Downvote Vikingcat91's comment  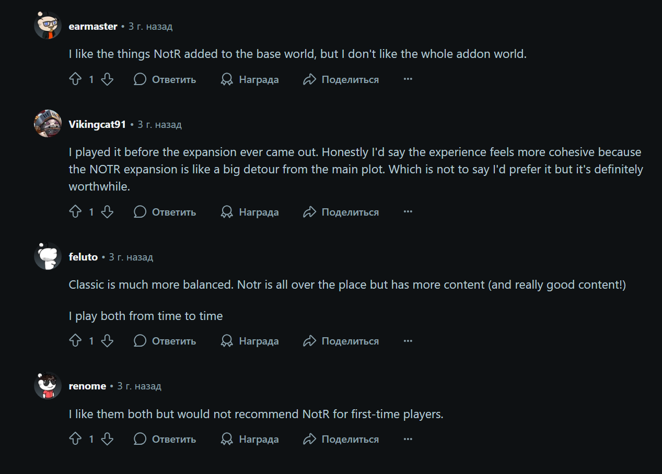click(x=107, y=212)
